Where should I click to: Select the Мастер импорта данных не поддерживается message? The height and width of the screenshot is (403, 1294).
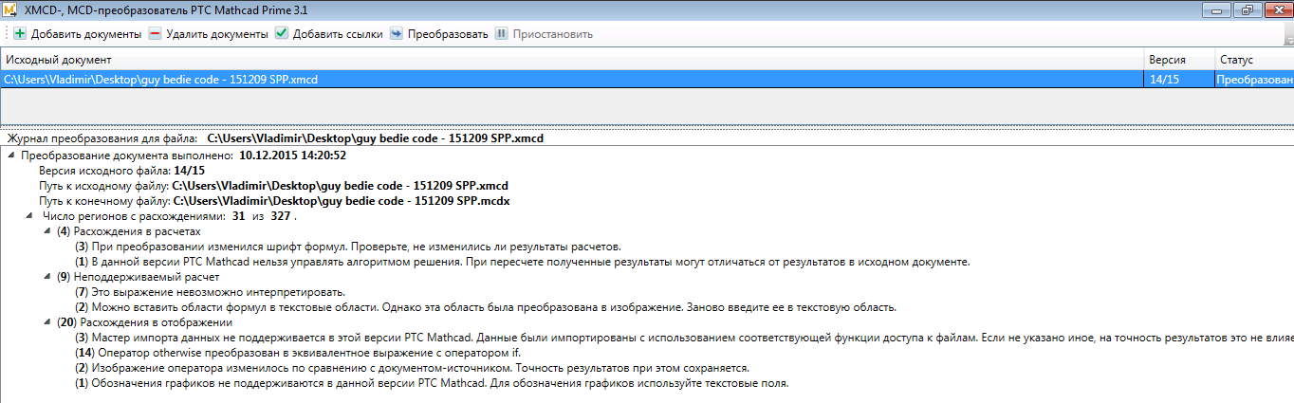[684, 338]
